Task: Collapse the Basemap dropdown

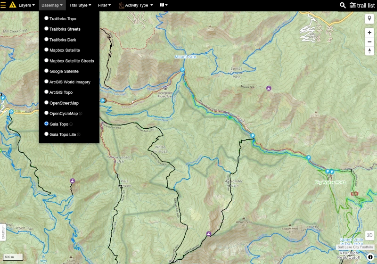Action: click(52, 5)
